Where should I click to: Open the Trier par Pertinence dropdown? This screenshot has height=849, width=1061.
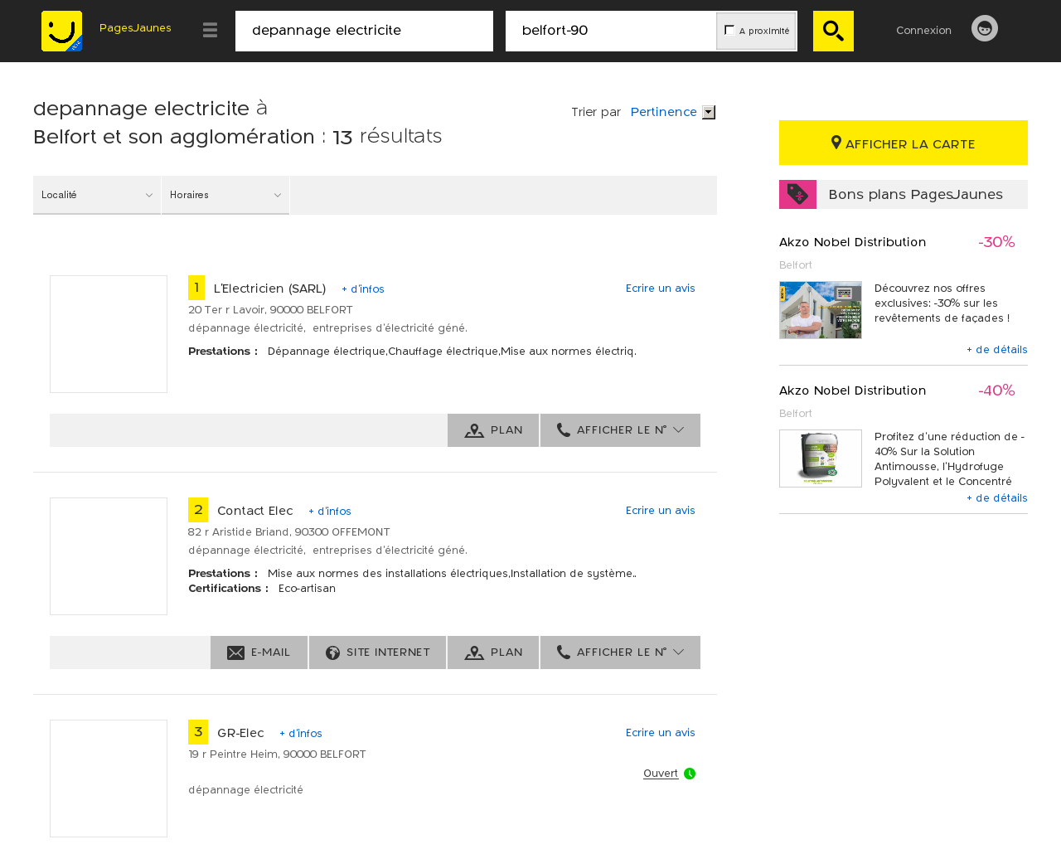(x=672, y=112)
